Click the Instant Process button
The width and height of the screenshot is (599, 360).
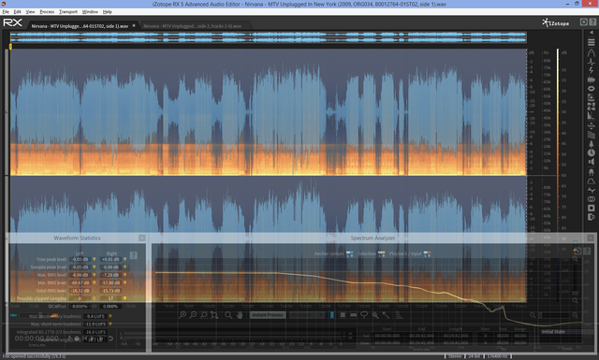[x=268, y=315]
